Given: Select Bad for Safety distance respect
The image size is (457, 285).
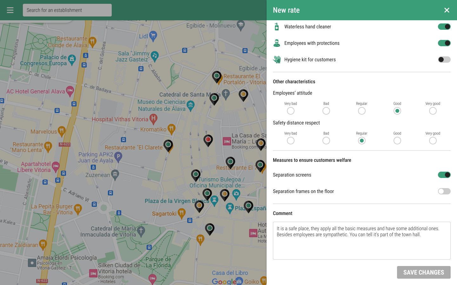Looking at the screenshot, I should pos(326,141).
